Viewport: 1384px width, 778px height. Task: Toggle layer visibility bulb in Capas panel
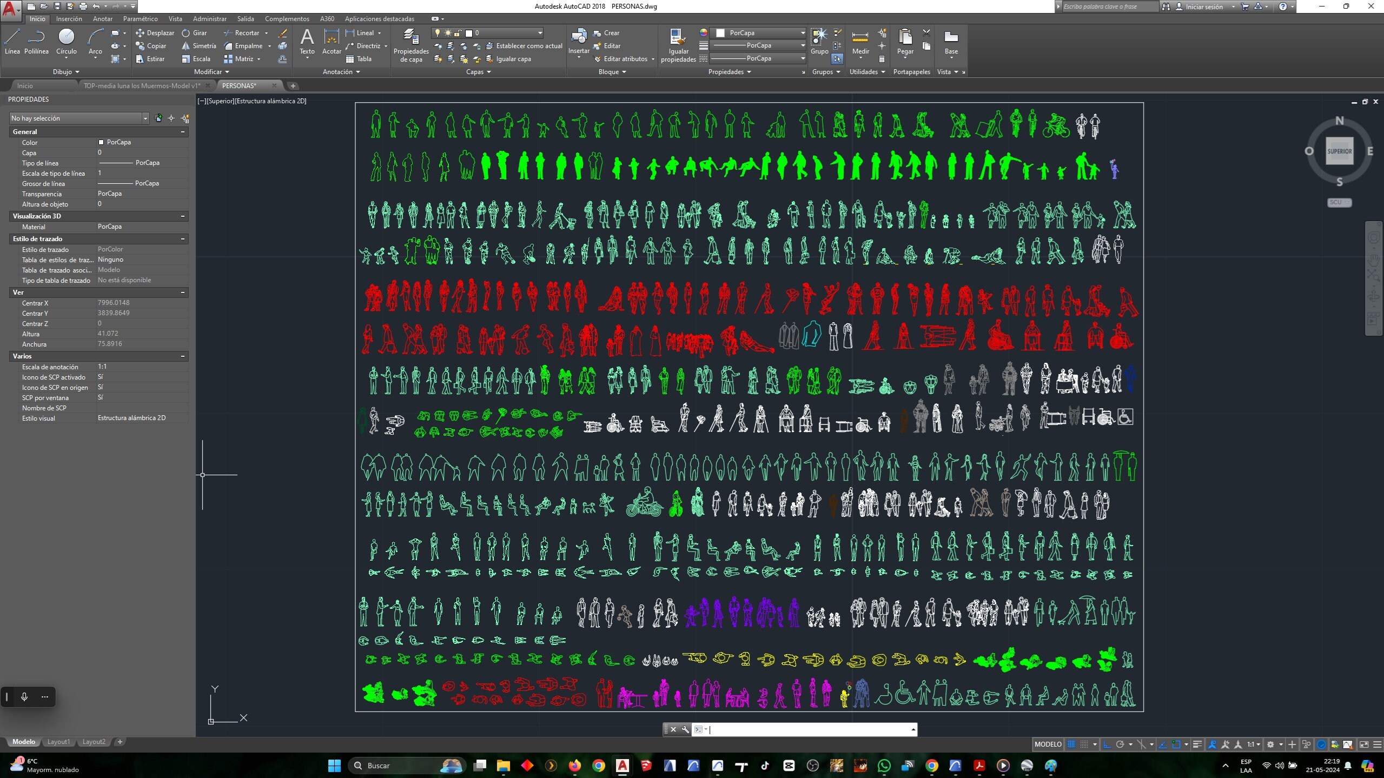click(x=438, y=33)
